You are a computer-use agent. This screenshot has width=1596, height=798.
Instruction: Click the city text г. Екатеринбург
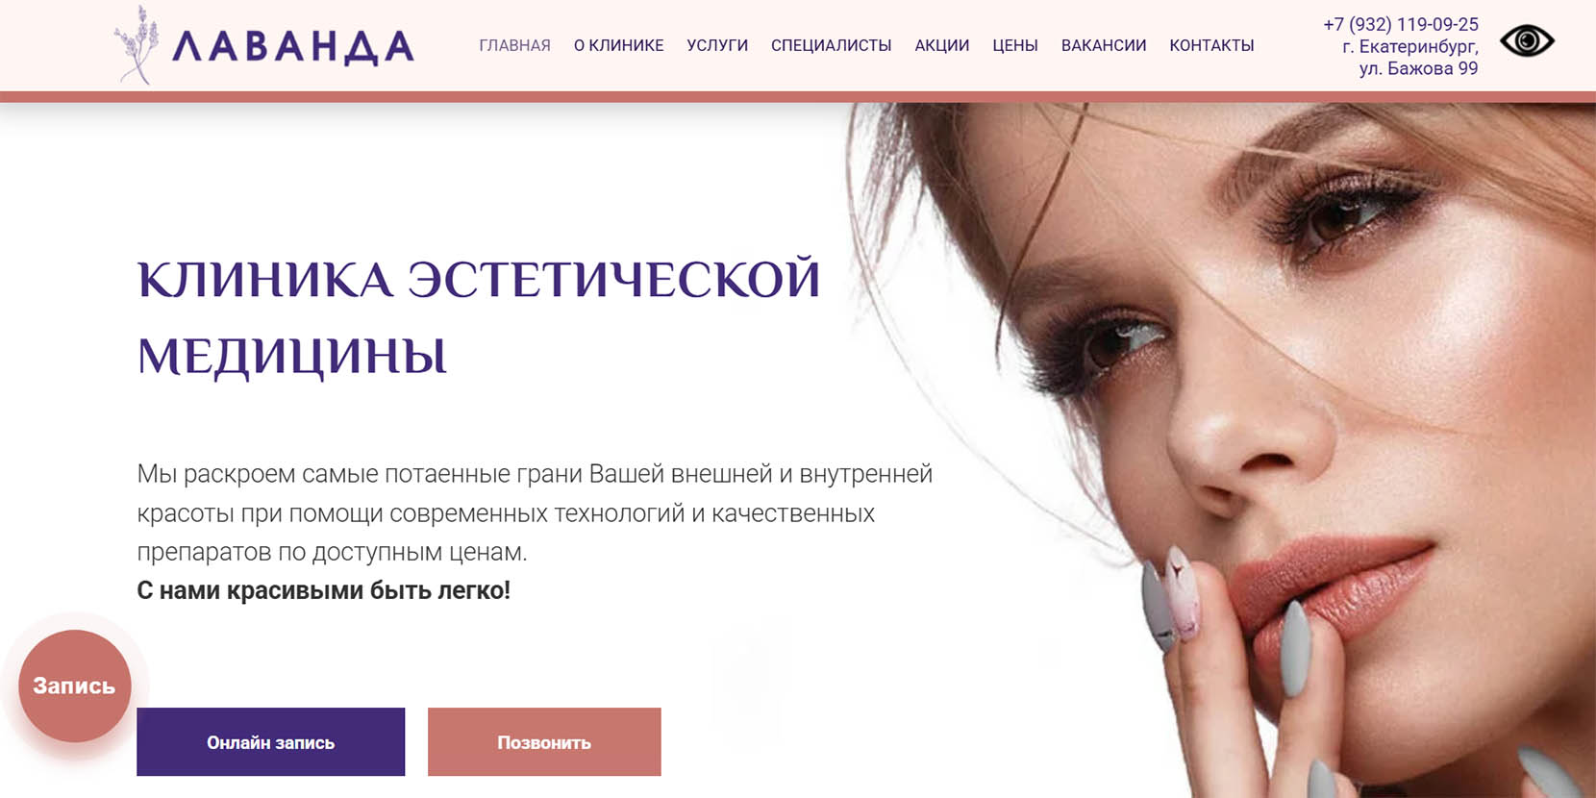[x=1410, y=46]
